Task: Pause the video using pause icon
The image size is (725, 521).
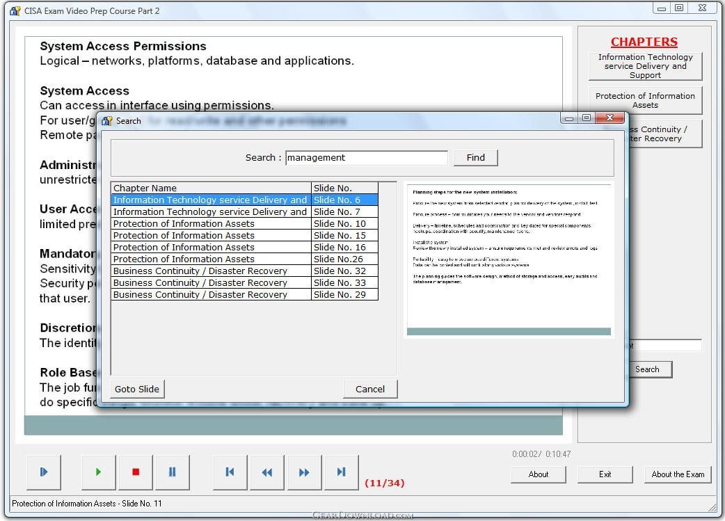Action: pyautogui.click(x=173, y=472)
